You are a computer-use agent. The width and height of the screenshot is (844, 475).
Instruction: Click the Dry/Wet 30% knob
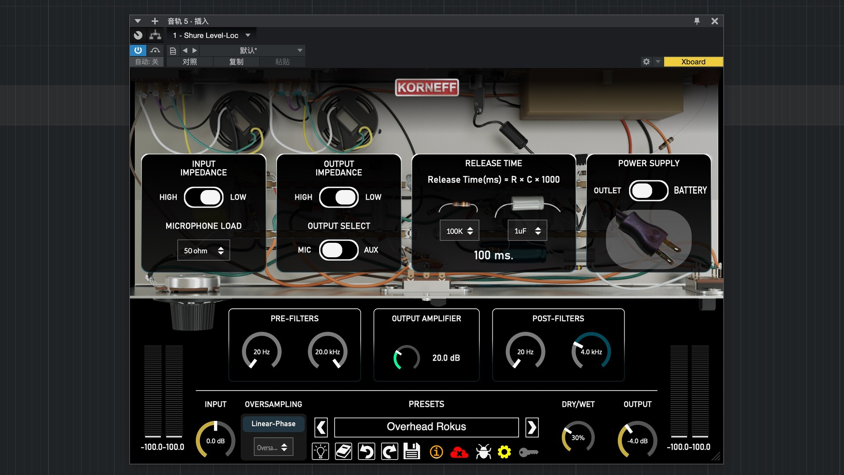tap(578, 438)
